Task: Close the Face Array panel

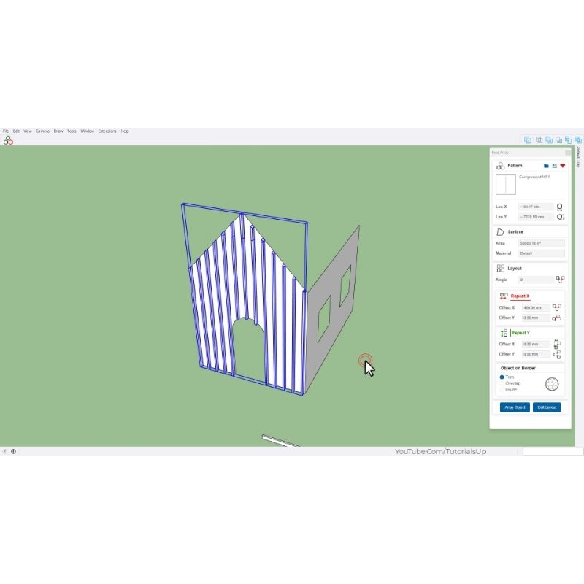Action: tap(568, 153)
